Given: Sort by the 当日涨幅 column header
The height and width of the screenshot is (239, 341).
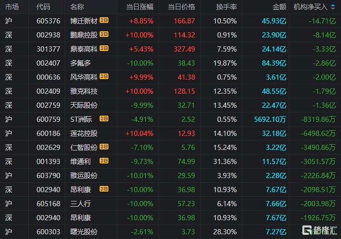Looking at the screenshot, I should [140, 7].
